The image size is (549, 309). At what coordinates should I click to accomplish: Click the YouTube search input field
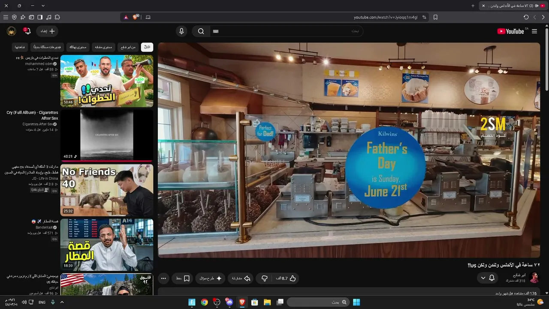[287, 31]
